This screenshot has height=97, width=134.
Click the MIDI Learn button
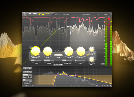(28, 86)
